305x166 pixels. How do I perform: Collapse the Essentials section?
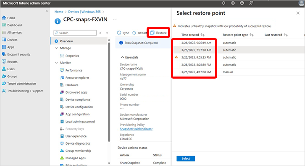[122, 57]
